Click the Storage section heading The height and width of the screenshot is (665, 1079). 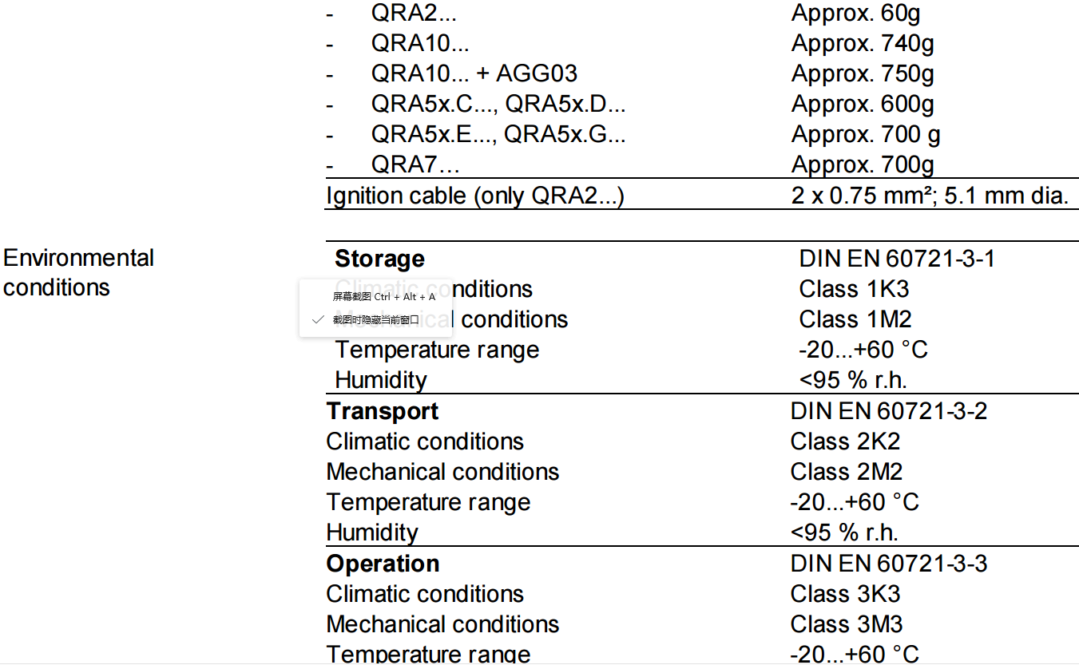pos(379,259)
